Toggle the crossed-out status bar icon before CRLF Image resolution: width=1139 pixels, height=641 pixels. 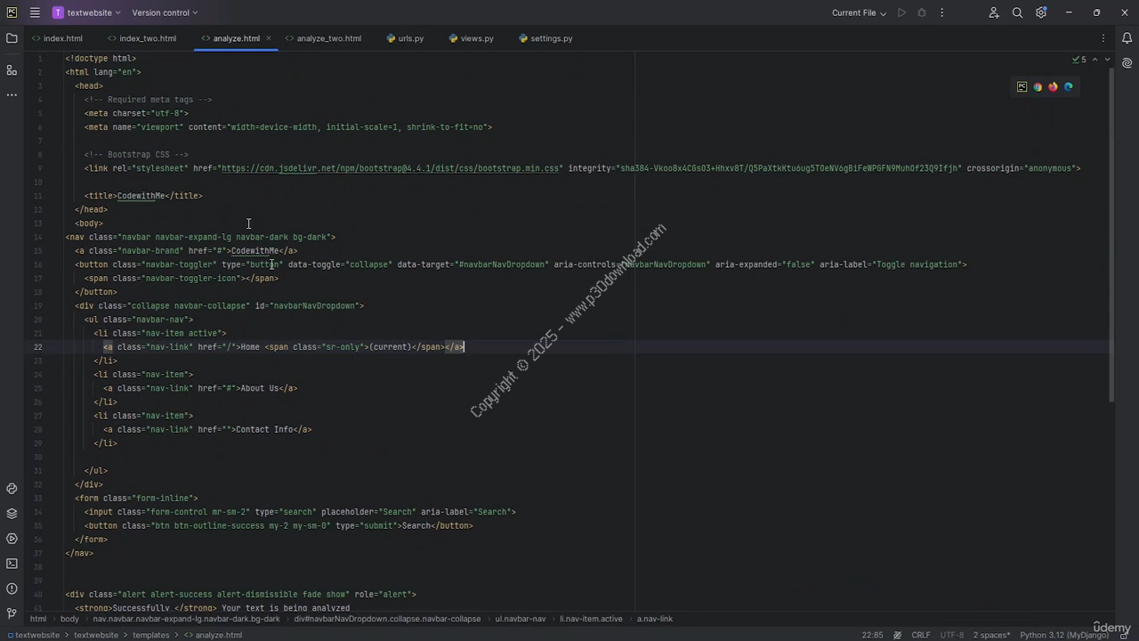[900, 635]
